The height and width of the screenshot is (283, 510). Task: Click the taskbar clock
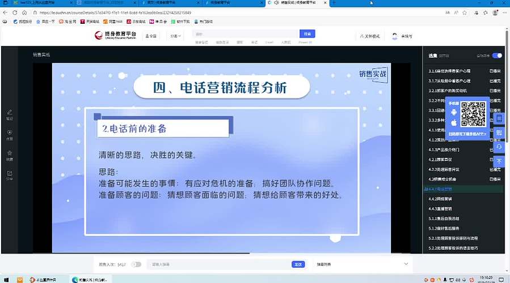[x=486, y=280]
